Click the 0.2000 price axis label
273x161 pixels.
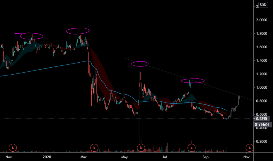pos(261,141)
